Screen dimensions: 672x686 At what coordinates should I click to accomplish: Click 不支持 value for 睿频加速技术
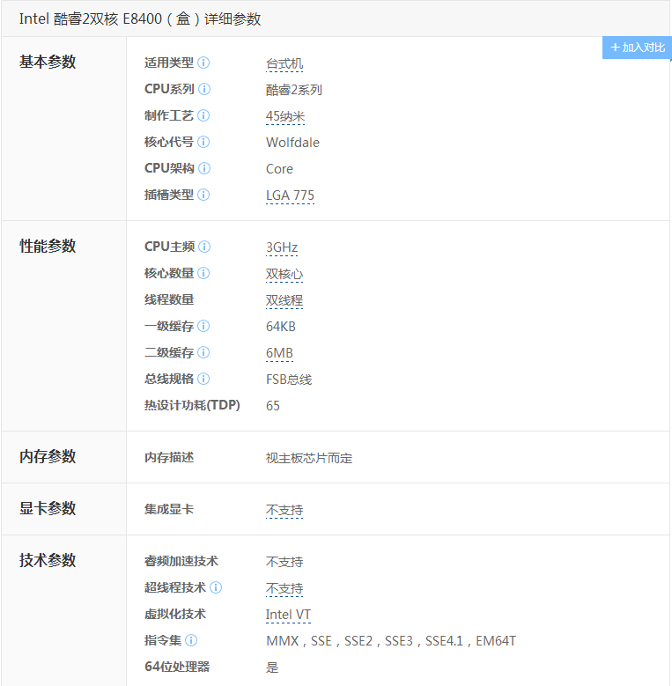click(x=284, y=562)
